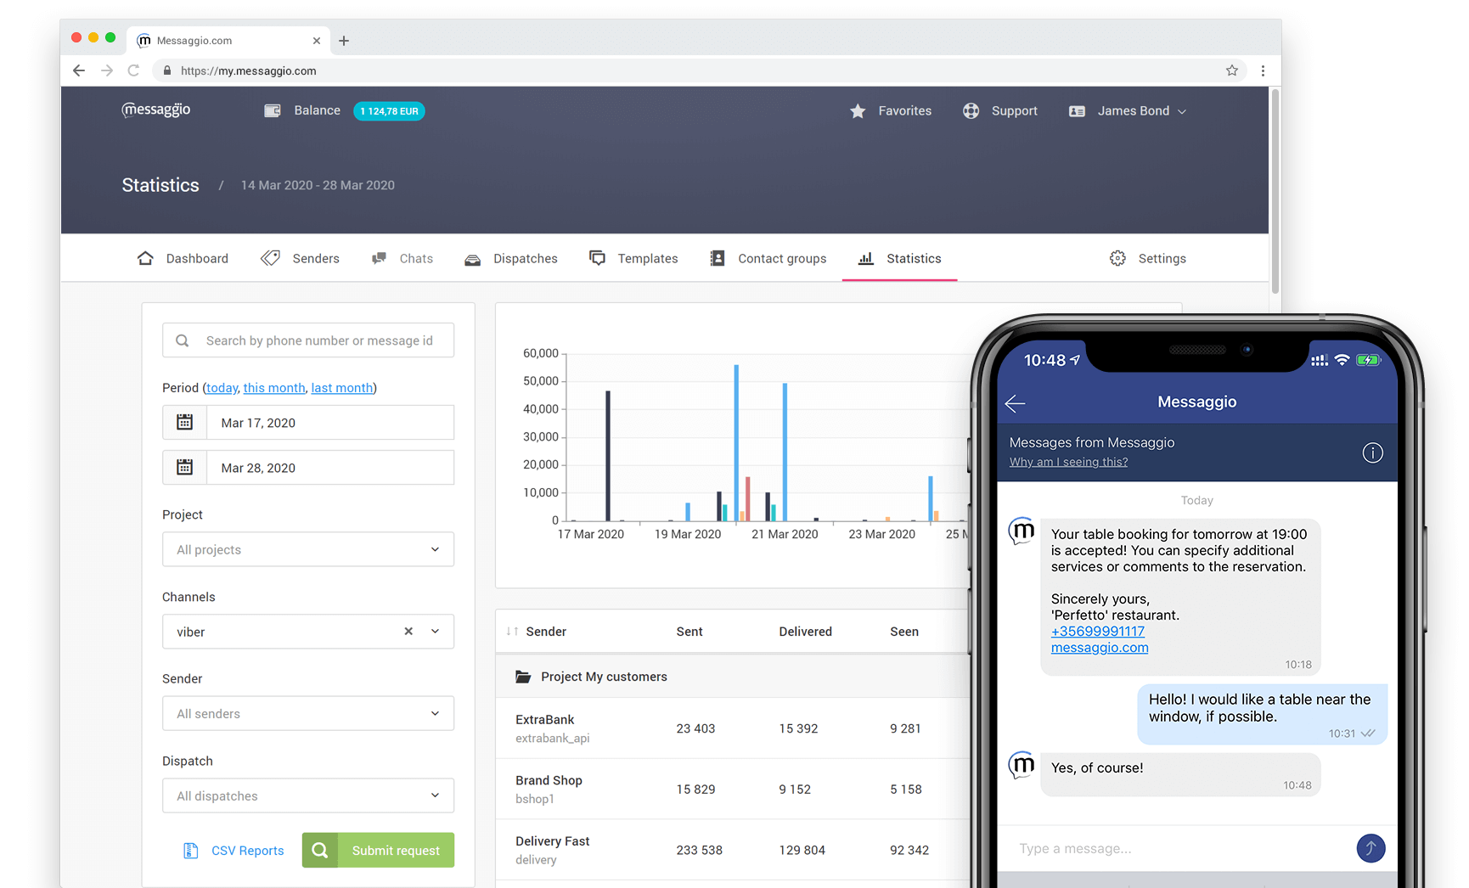Go back with browser back arrow
The width and height of the screenshot is (1469, 888).
79,70
